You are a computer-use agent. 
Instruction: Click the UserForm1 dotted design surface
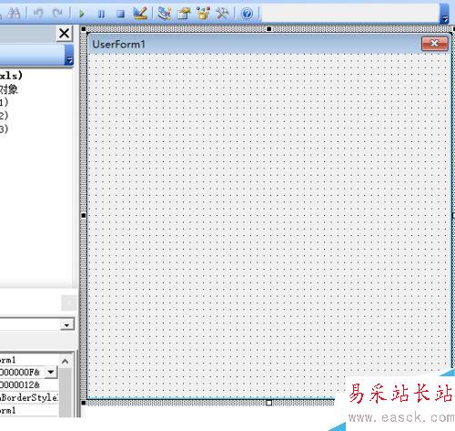coord(268,225)
